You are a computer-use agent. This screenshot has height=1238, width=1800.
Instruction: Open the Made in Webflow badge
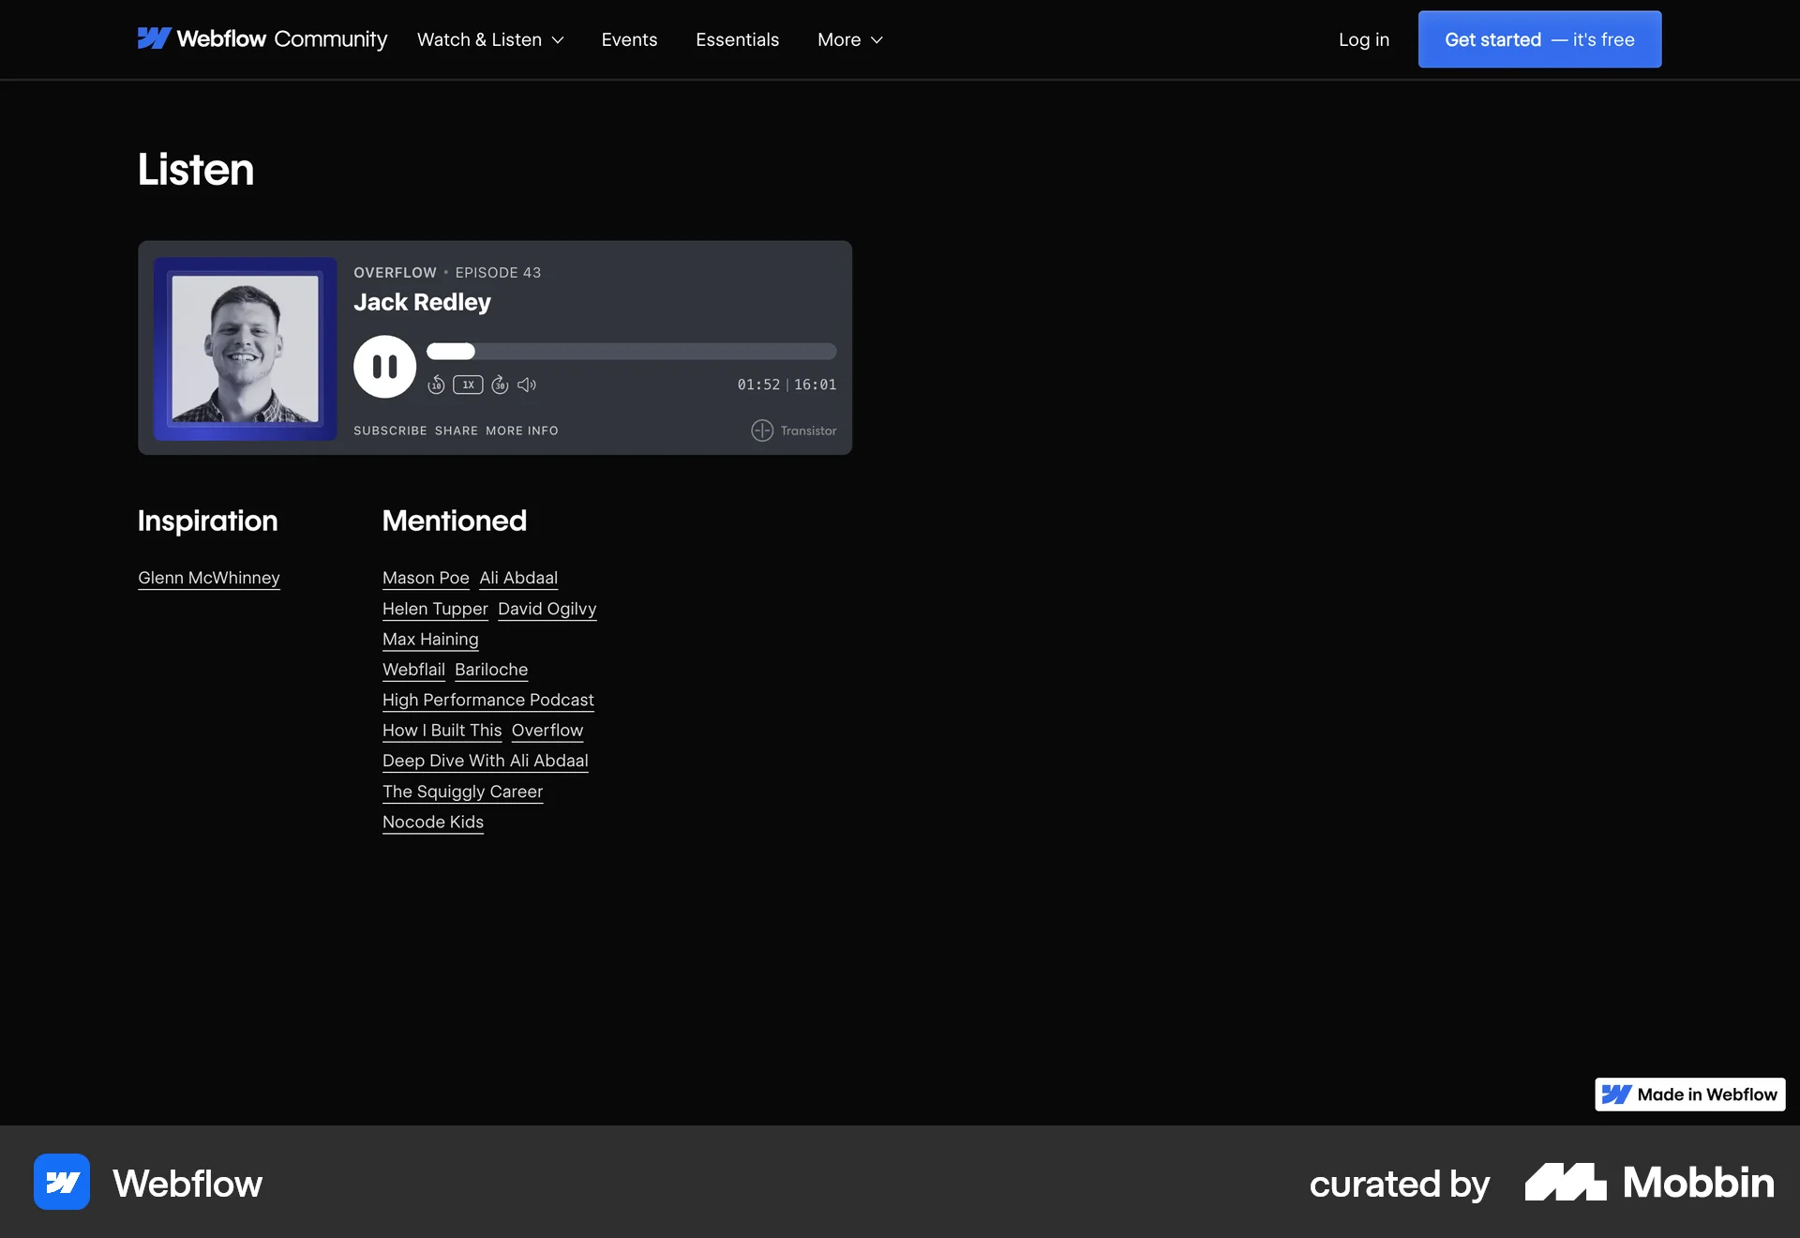click(x=1689, y=1094)
